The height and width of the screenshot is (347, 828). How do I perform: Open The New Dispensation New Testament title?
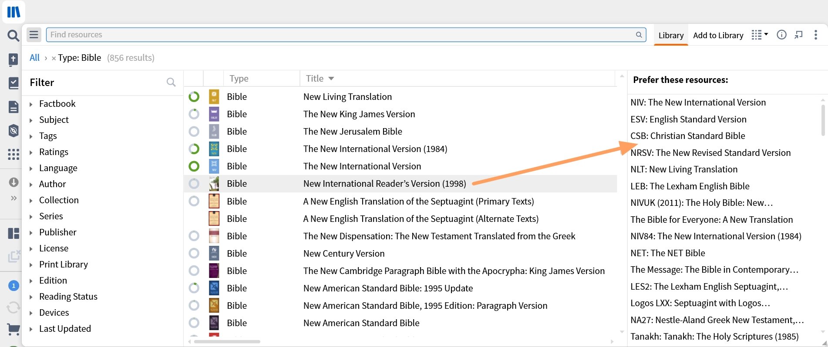(439, 236)
